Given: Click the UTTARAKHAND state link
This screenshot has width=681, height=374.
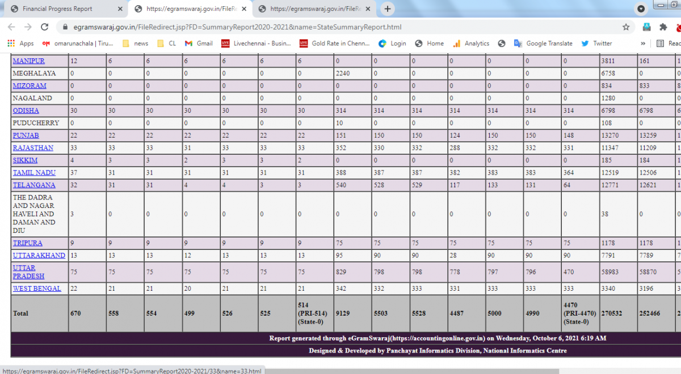Looking at the screenshot, I should pyautogui.click(x=39, y=256).
